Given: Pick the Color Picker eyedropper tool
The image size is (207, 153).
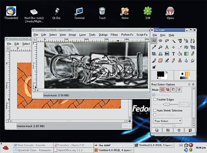Looking at the screenshot, I should (x=154, y=47).
